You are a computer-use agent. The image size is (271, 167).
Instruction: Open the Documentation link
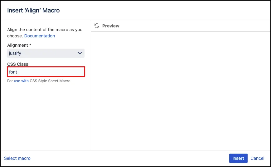point(40,36)
